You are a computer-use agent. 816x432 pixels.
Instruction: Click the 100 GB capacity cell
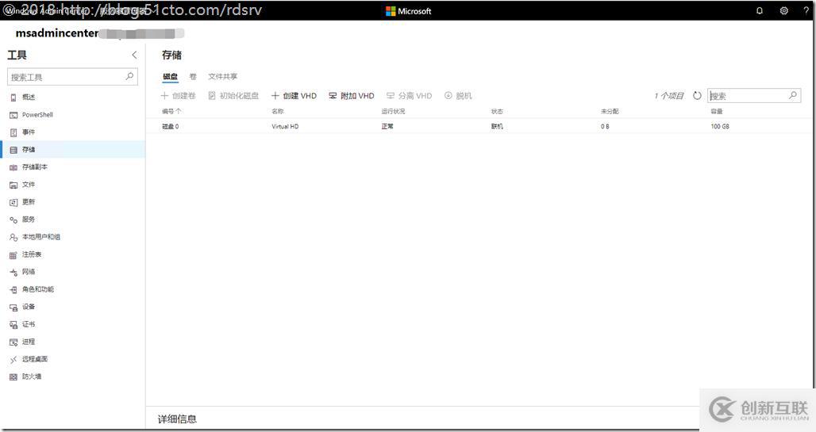coord(720,126)
